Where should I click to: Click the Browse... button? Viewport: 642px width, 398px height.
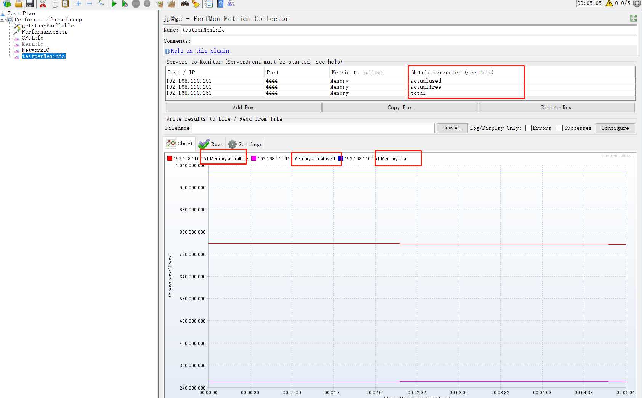[452, 128]
